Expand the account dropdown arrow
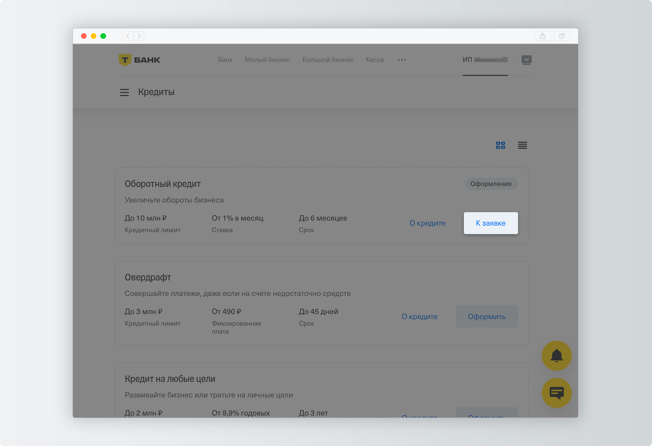This screenshot has width=652, height=446. [x=526, y=59]
